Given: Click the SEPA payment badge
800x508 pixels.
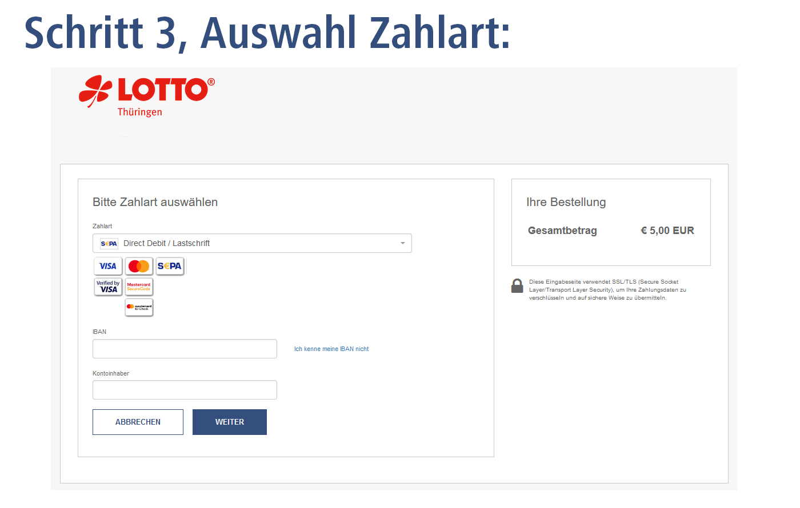Looking at the screenshot, I should pyautogui.click(x=170, y=266).
